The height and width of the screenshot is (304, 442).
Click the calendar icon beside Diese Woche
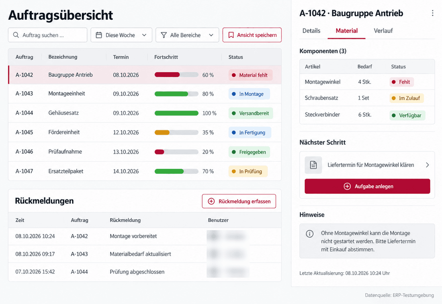[99, 35]
